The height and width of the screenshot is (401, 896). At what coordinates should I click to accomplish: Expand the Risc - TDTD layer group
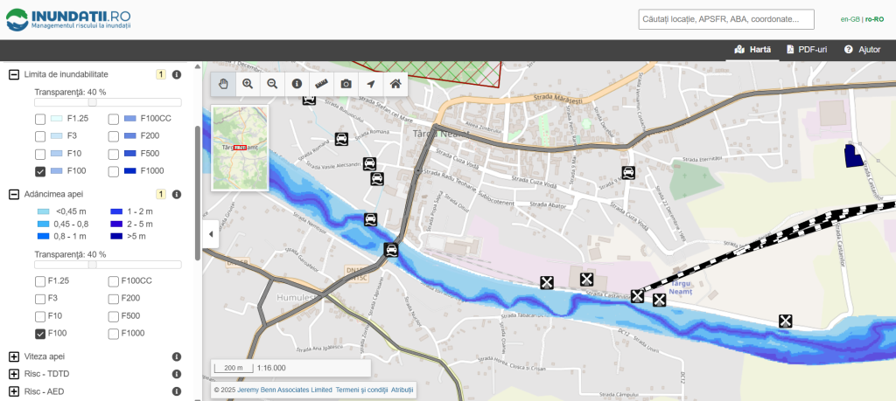[14, 374]
